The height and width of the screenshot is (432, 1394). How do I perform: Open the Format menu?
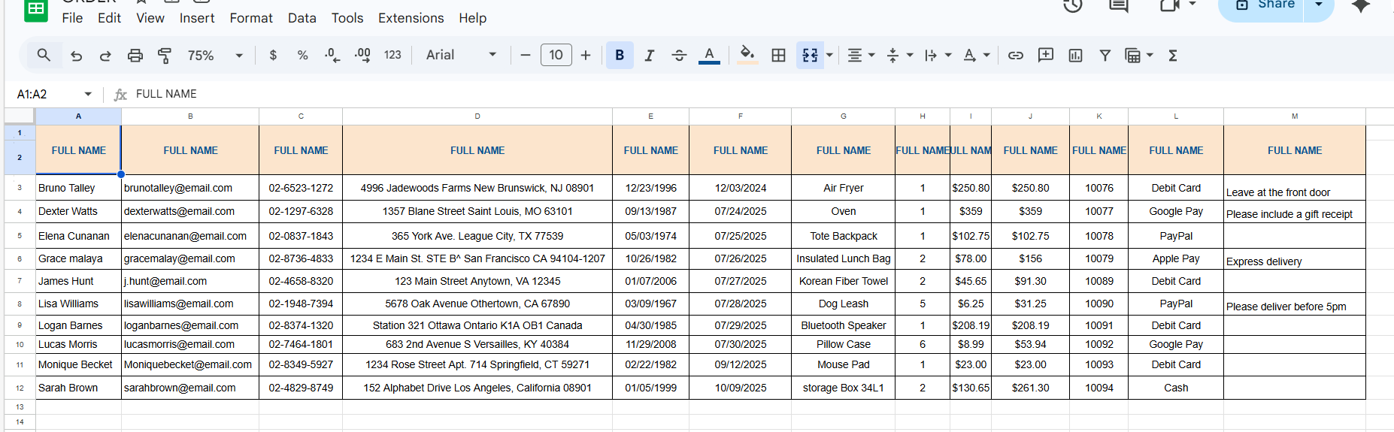click(x=251, y=18)
